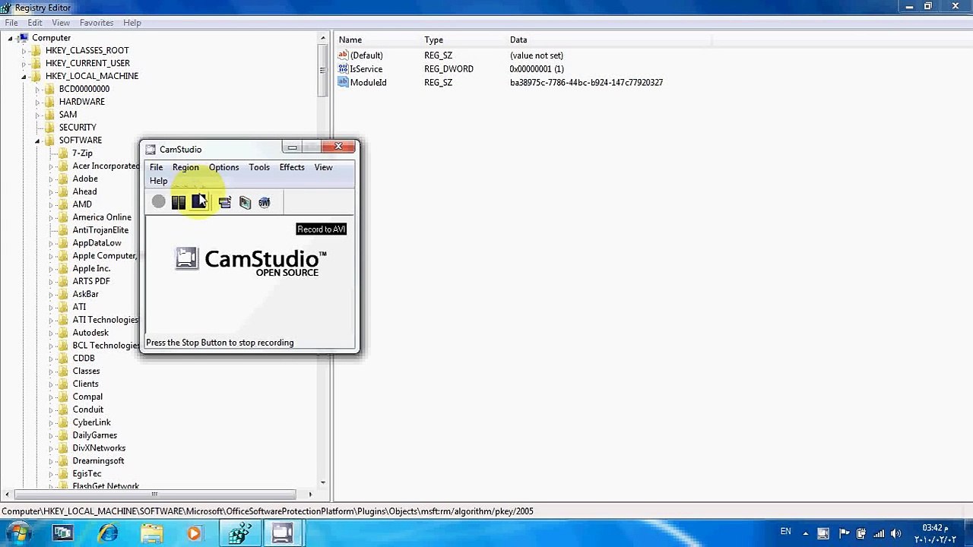This screenshot has width=973, height=547.
Task: Select the AntiTrojanElite key
Action: [100, 230]
